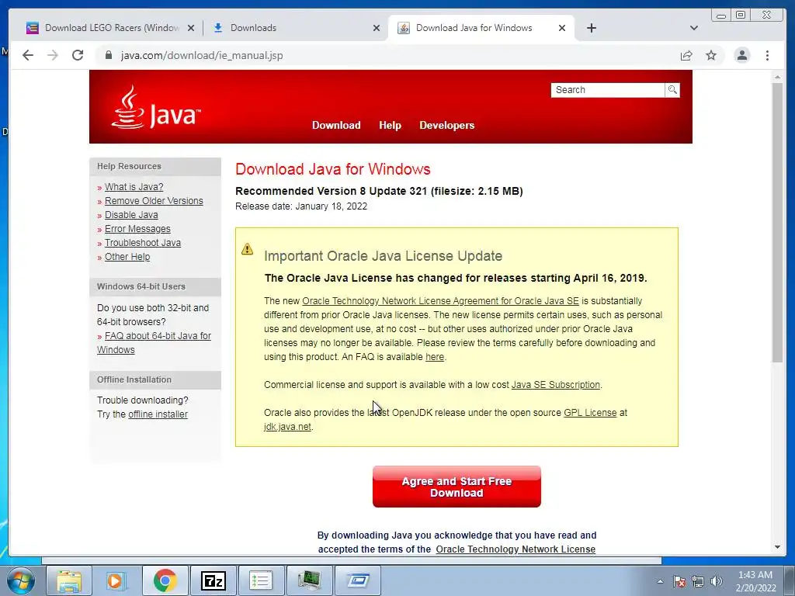Close the Download LEGO Racers tab

click(x=191, y=29)
